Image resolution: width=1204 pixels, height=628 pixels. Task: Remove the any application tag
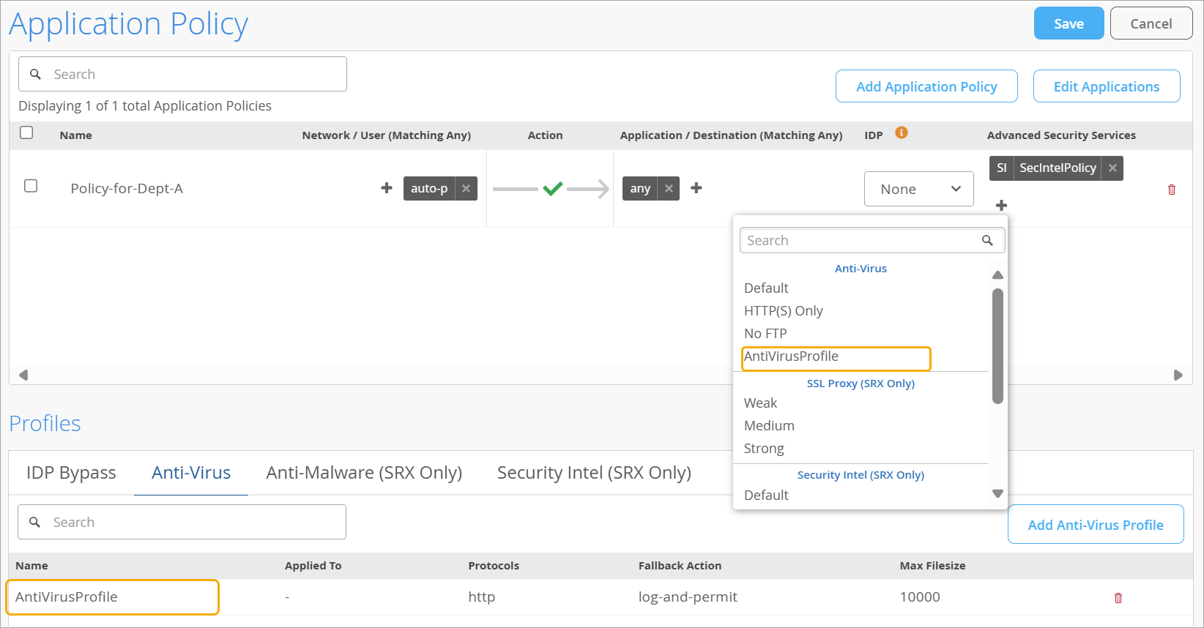[669, 188]
